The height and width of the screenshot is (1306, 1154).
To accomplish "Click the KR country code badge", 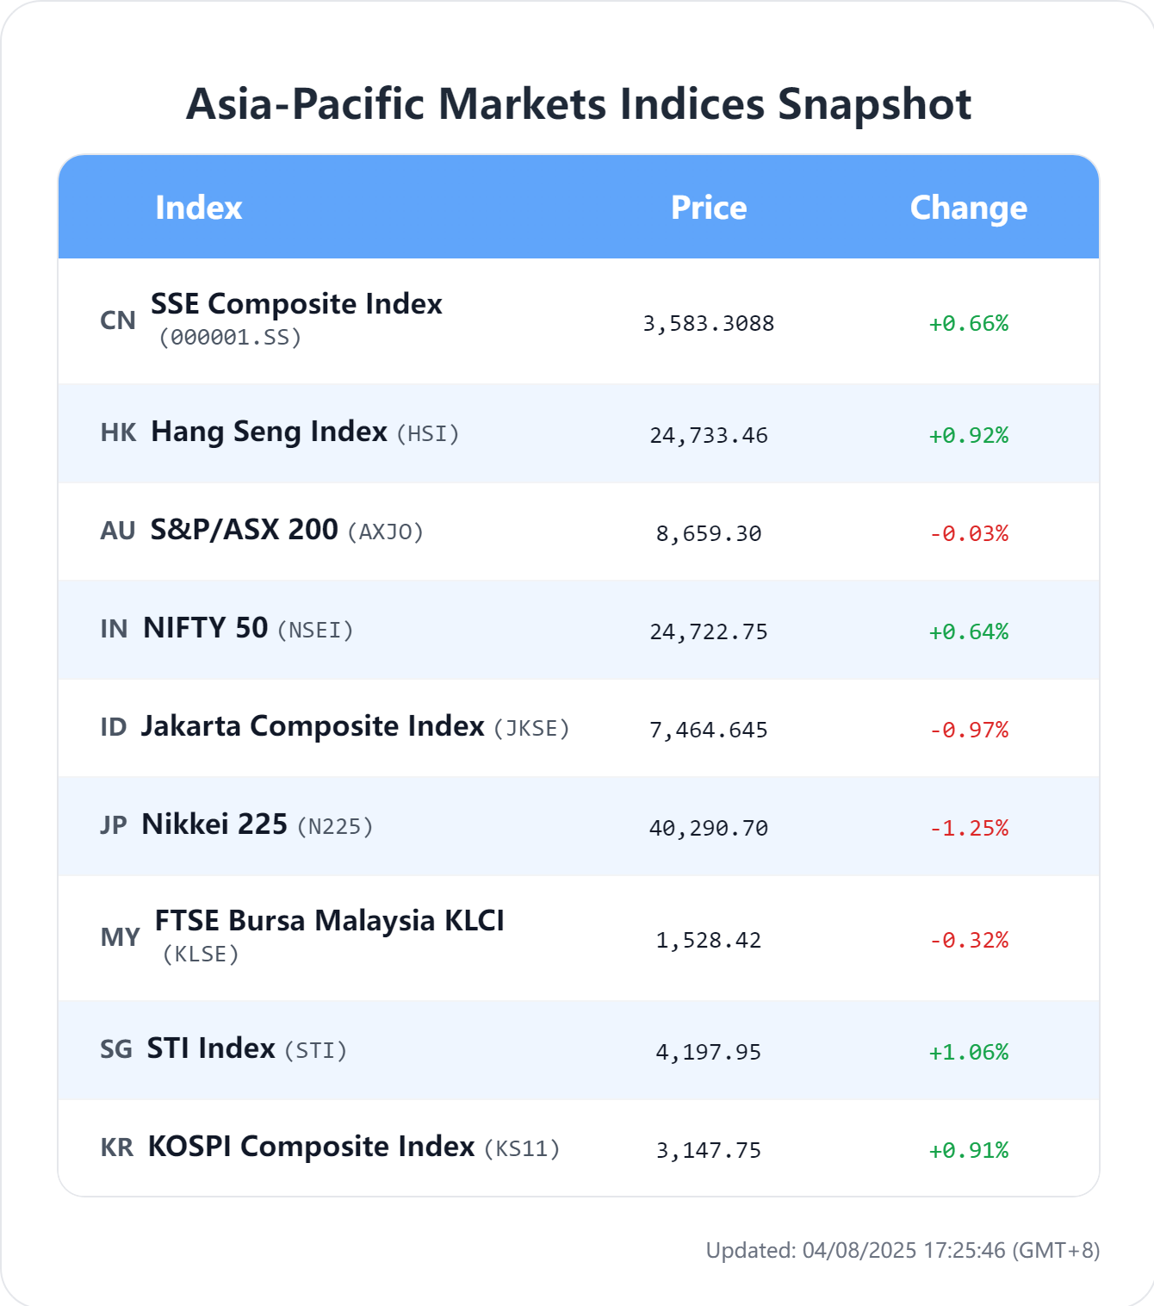I will coord(117,1147).
